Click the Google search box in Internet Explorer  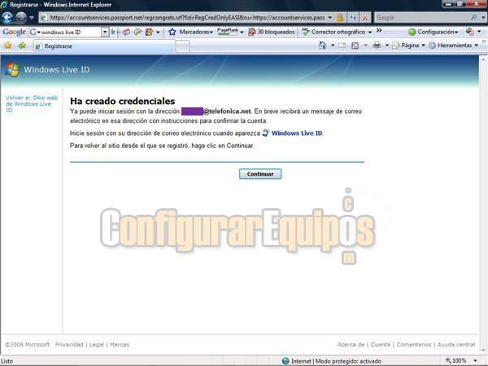(421, 18)
